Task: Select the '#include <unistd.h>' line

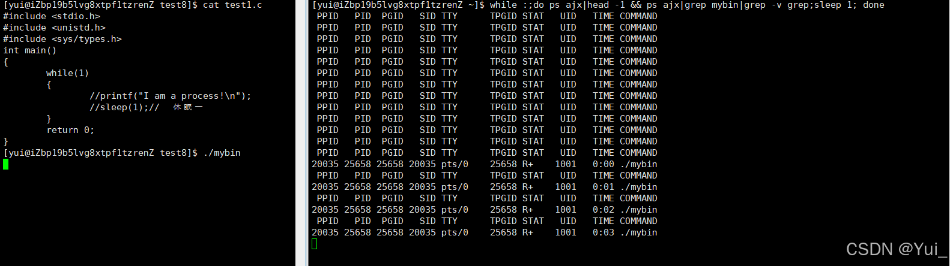Action: click(54, 28)
